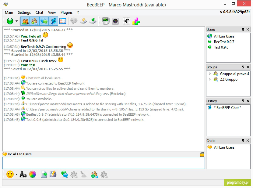Click the yellow padlock icon
This screenshot has height=188, width=253.
coord(202,154)
